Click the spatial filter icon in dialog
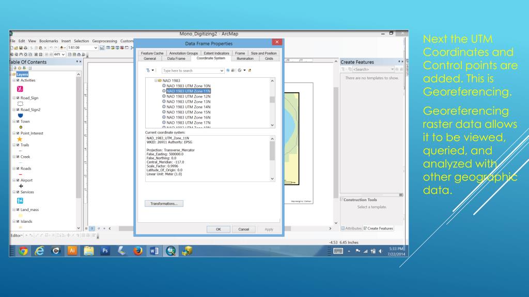 point(148,70)
